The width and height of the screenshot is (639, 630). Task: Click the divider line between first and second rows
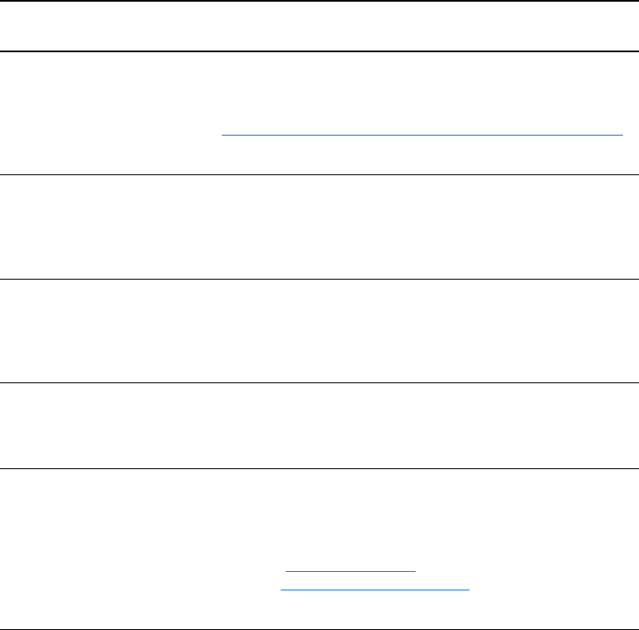(319, 174)
